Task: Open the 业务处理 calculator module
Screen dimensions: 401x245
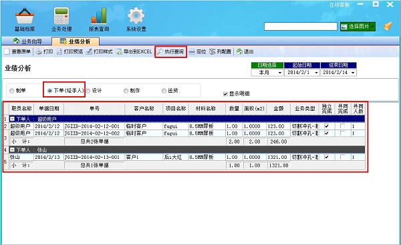Action: (61, 19)
